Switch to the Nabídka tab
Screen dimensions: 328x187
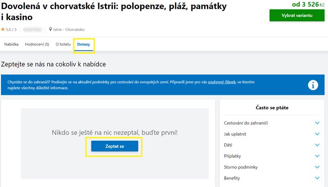pyautogui.click(x=11, y=44)
